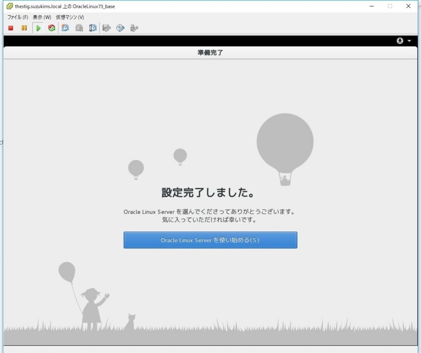The width and height of the screenshot is (421, 353).
Task: Pause the virtual machine with suspend icon
Action: [24, 28]
